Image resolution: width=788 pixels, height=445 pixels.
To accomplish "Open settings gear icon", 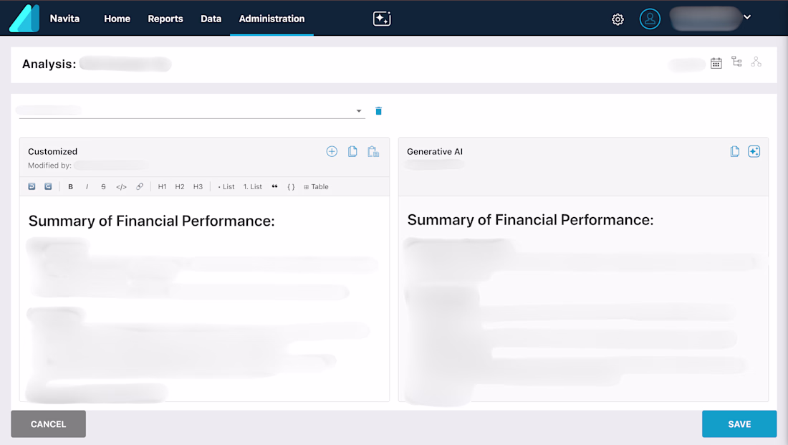I will click(x=618, y=19).
